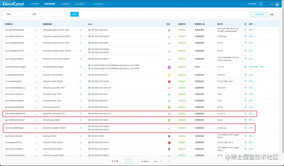Image resolution: width=284 pixels, height=166 pixels.
Task: Click next page arrow in pagination
Action: [135, 161]
